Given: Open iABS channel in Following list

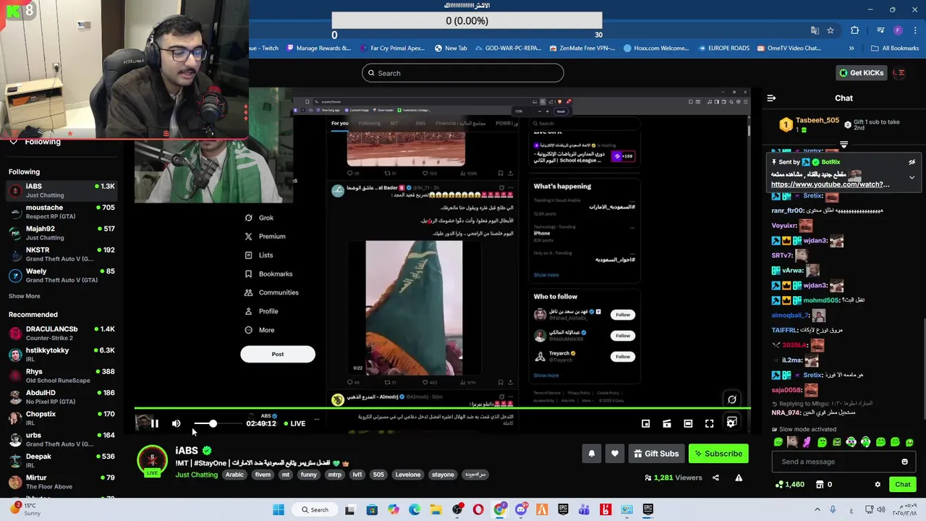Looking at the screenshot, I should (61, 190).
